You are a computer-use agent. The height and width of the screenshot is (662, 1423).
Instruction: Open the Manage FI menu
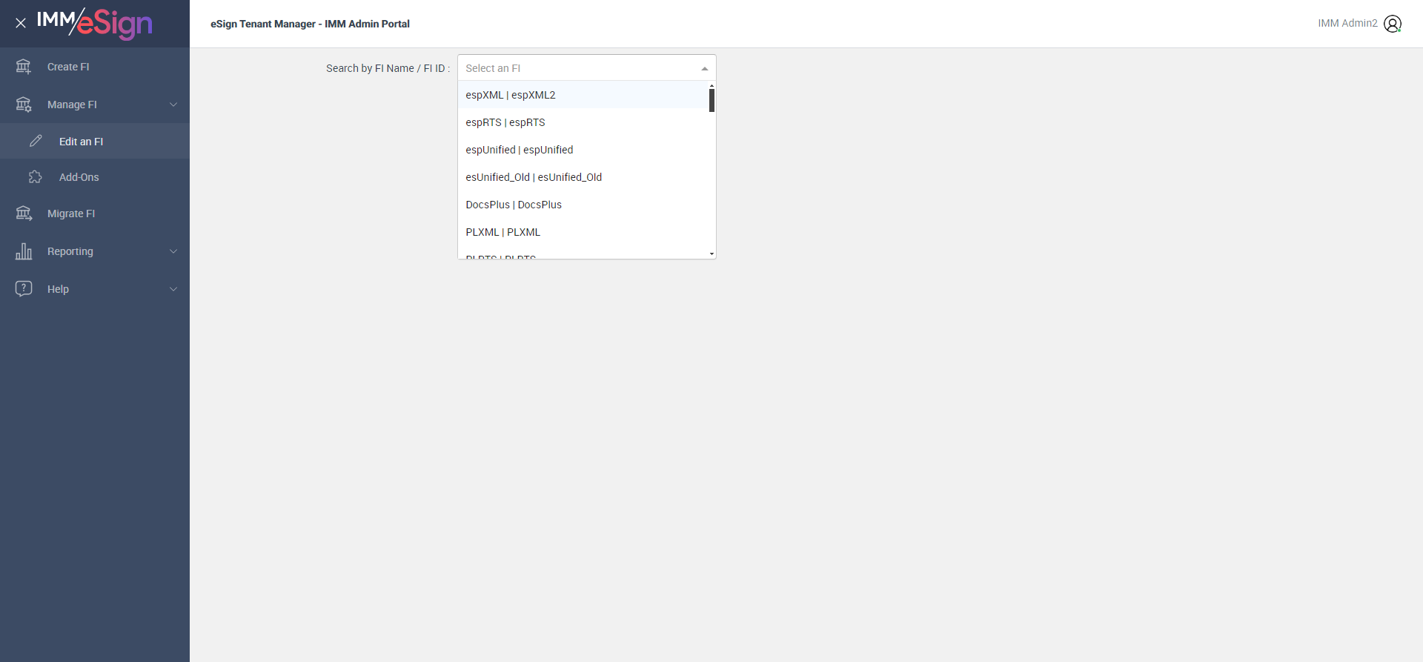pos(95,105)
